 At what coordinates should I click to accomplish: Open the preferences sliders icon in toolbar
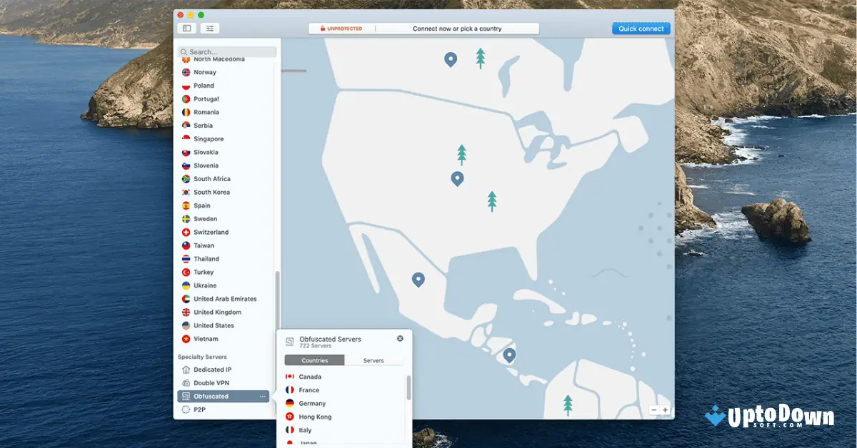coord(209,28)
